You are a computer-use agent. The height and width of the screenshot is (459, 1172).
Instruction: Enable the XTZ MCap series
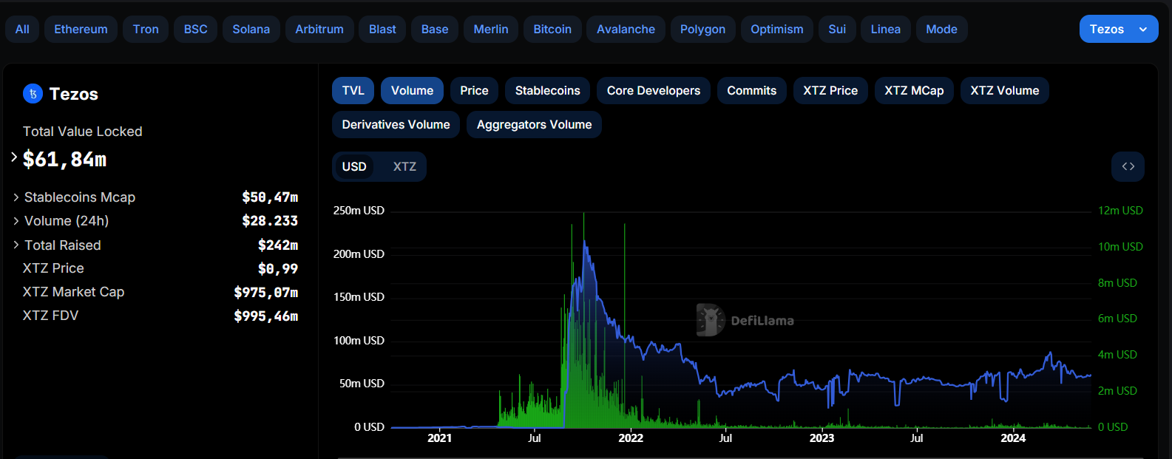point(914,90)
